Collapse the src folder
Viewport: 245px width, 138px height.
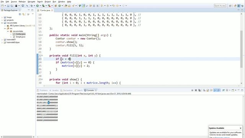(x=5, y=28)
